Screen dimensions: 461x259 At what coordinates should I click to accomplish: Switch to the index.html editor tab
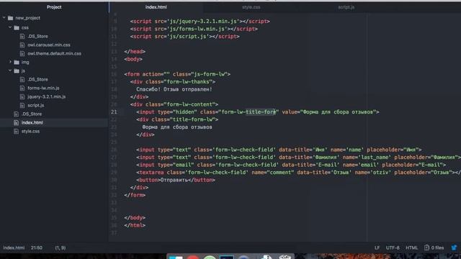pos(156,7)
